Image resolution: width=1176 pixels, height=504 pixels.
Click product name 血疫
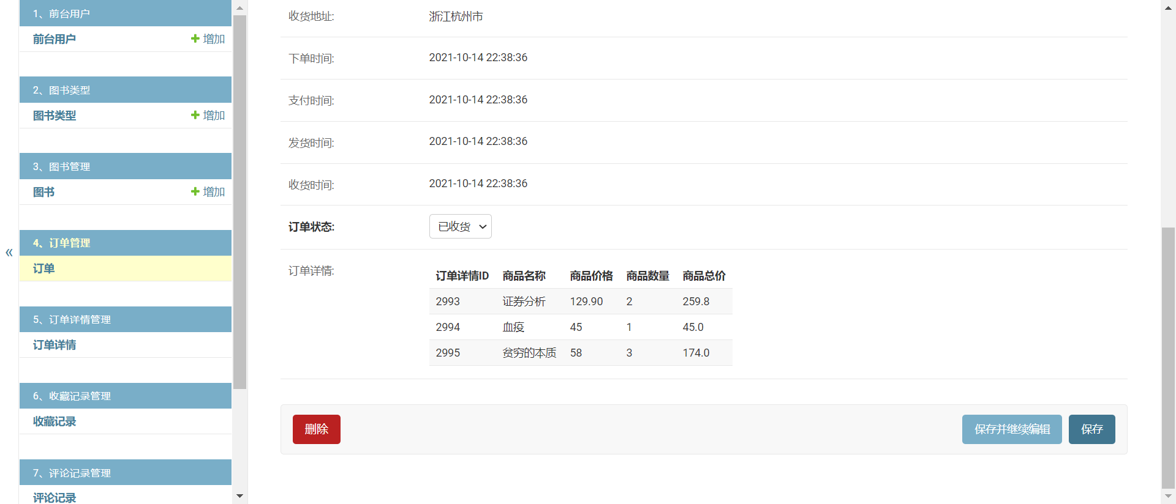pos(514,327)
